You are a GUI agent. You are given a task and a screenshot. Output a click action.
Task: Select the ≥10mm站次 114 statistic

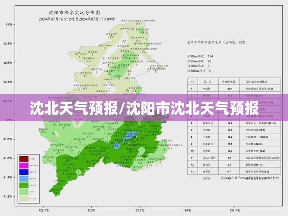pyautogui.click(x=200, y=56)
